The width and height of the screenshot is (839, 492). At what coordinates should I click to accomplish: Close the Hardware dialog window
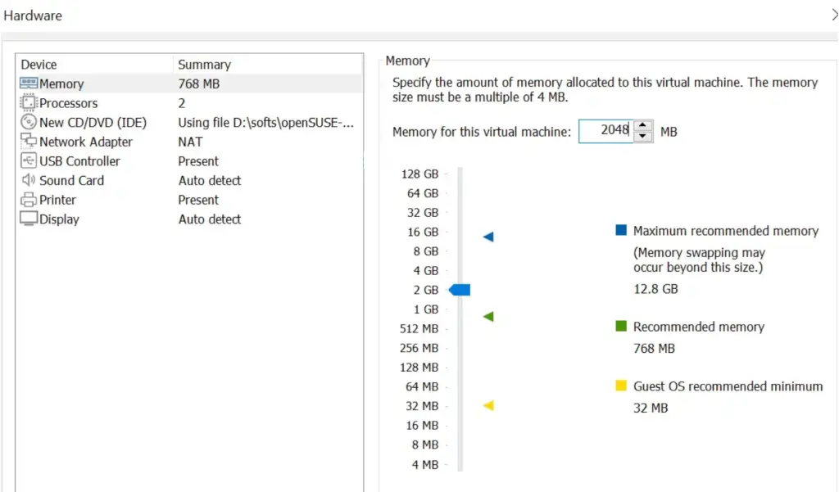[833, 15]
